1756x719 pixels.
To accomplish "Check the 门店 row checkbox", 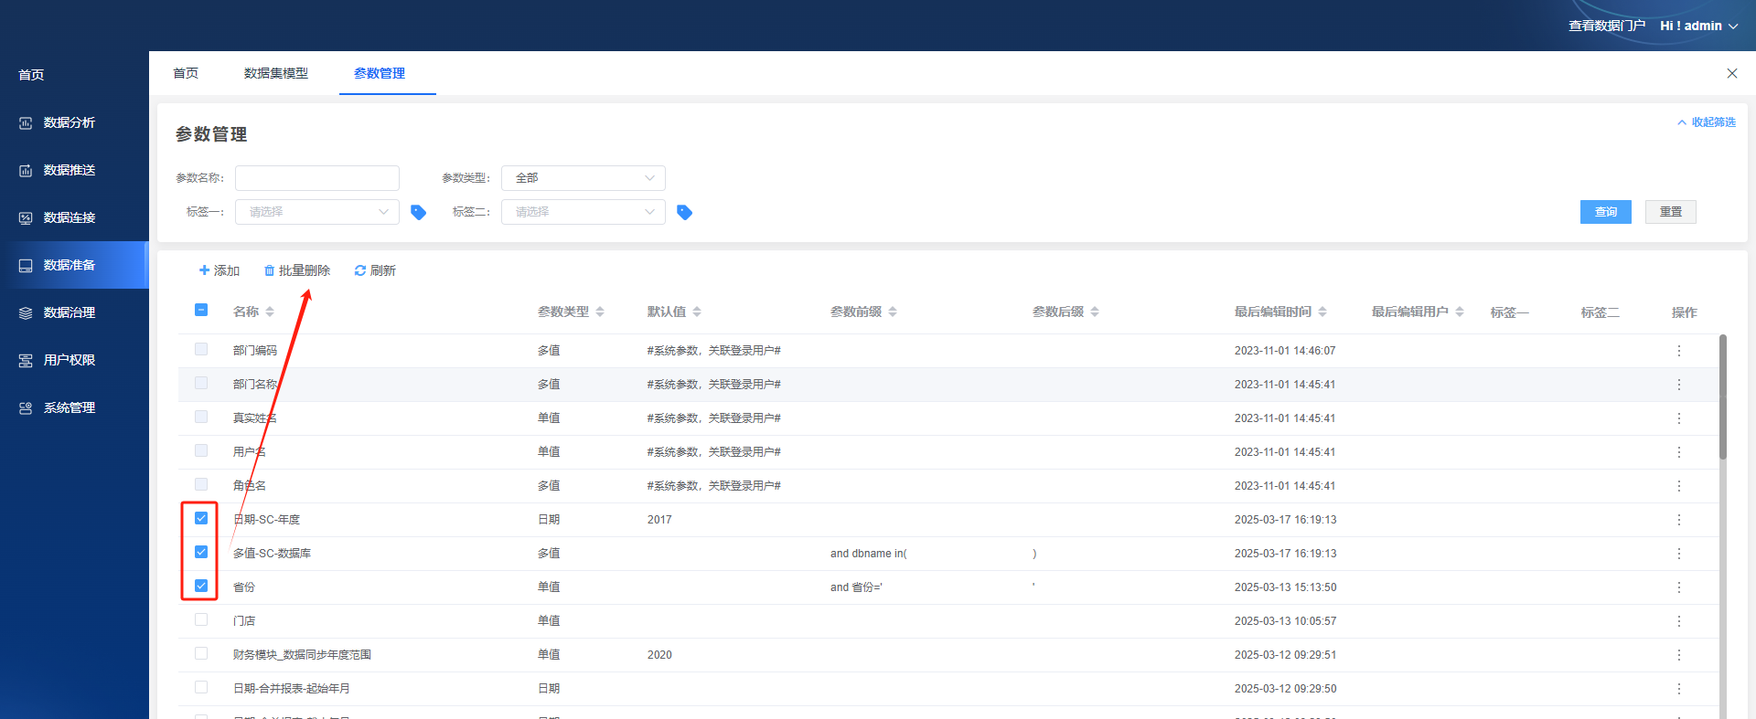I will 201,619.
